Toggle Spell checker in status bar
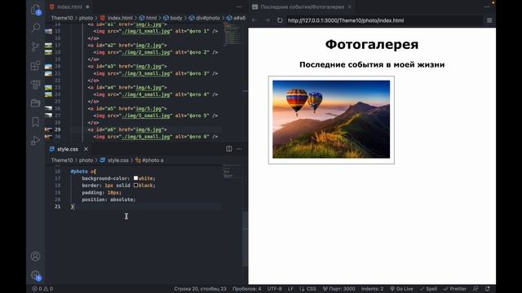The image size is (522, 293). (428, 289)
